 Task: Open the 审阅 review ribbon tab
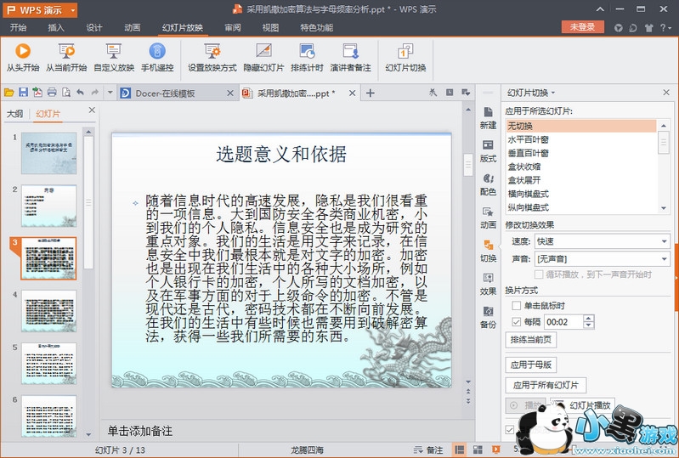[232, 27]
